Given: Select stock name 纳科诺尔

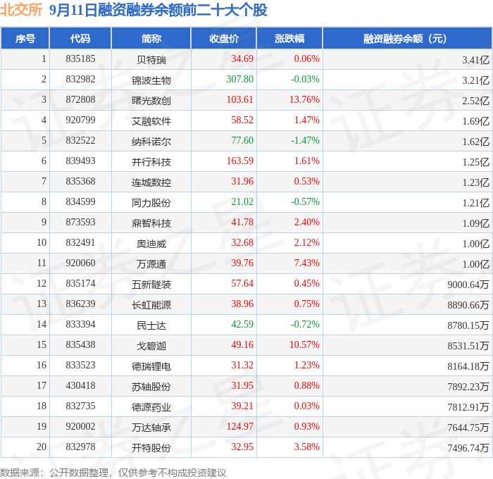Looking at the screenshot, I should pos(151,142).
